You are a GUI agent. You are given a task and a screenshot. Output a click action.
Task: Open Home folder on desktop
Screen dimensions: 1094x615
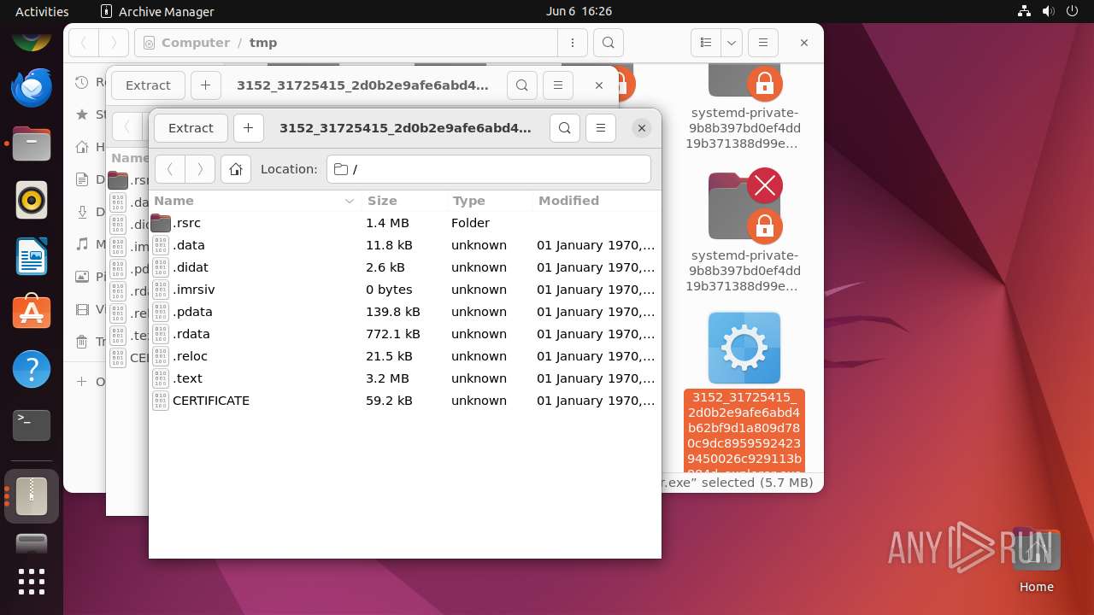[1036, 560]
